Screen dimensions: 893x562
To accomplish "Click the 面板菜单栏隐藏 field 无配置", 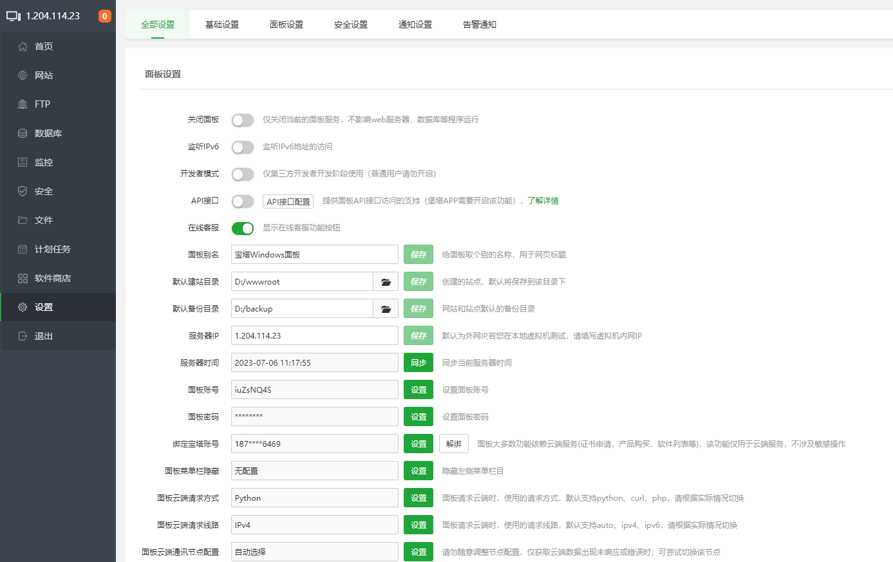I will 315,471.
